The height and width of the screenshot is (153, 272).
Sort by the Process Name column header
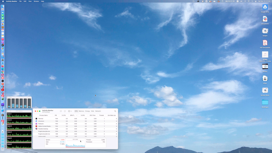tap(44, 115)
